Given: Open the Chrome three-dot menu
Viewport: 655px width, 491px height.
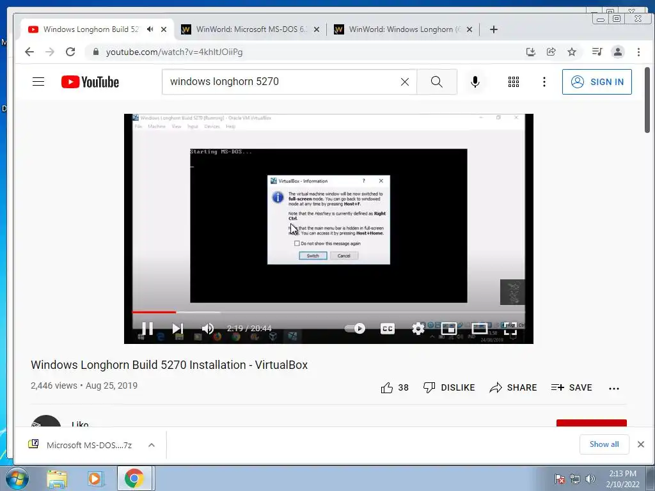Looking at the screenshot, I should click(638, 52).
